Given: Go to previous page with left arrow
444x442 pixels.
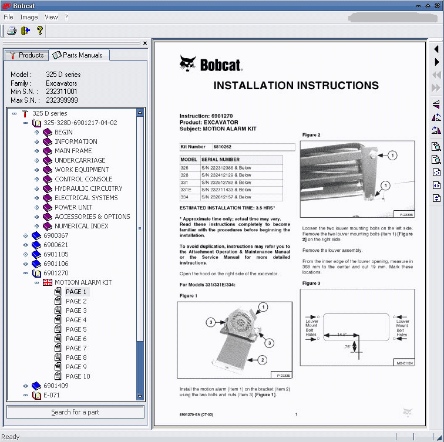Looking at the screenshot, I should (x=436, y=49).
